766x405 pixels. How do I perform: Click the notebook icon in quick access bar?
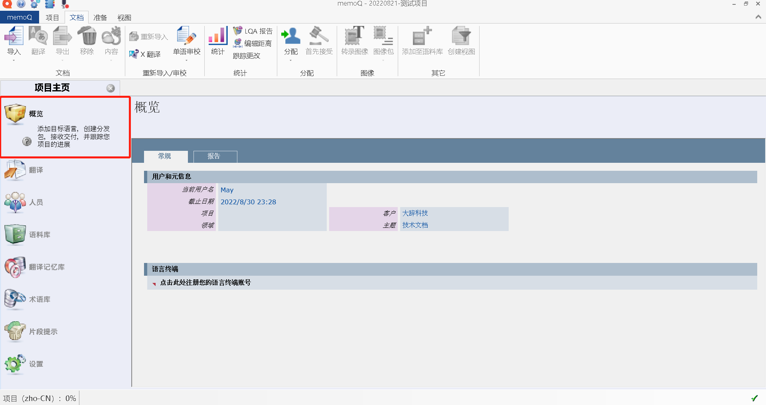pyautogui.click(x=50, y=4)
